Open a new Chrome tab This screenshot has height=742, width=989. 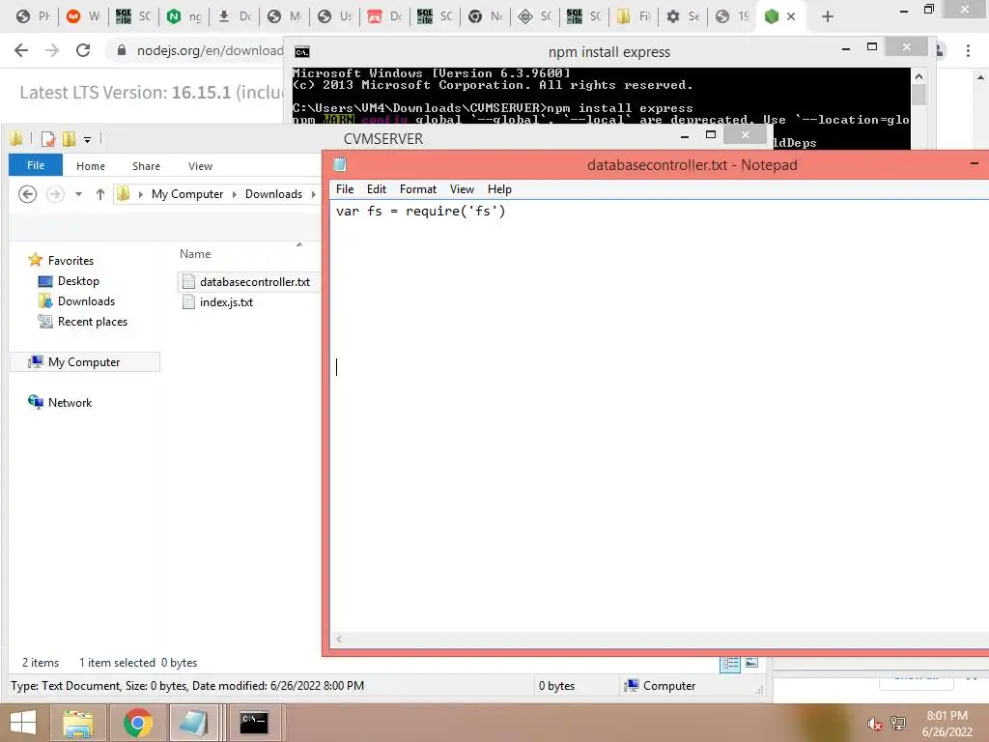click(x=828, y=16)
